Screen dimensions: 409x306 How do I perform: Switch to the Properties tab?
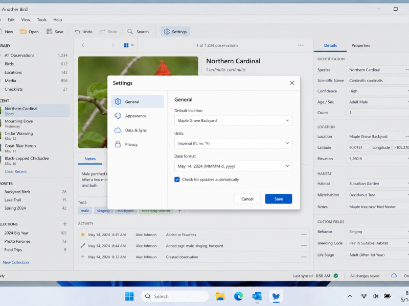[x=360, y=45]
